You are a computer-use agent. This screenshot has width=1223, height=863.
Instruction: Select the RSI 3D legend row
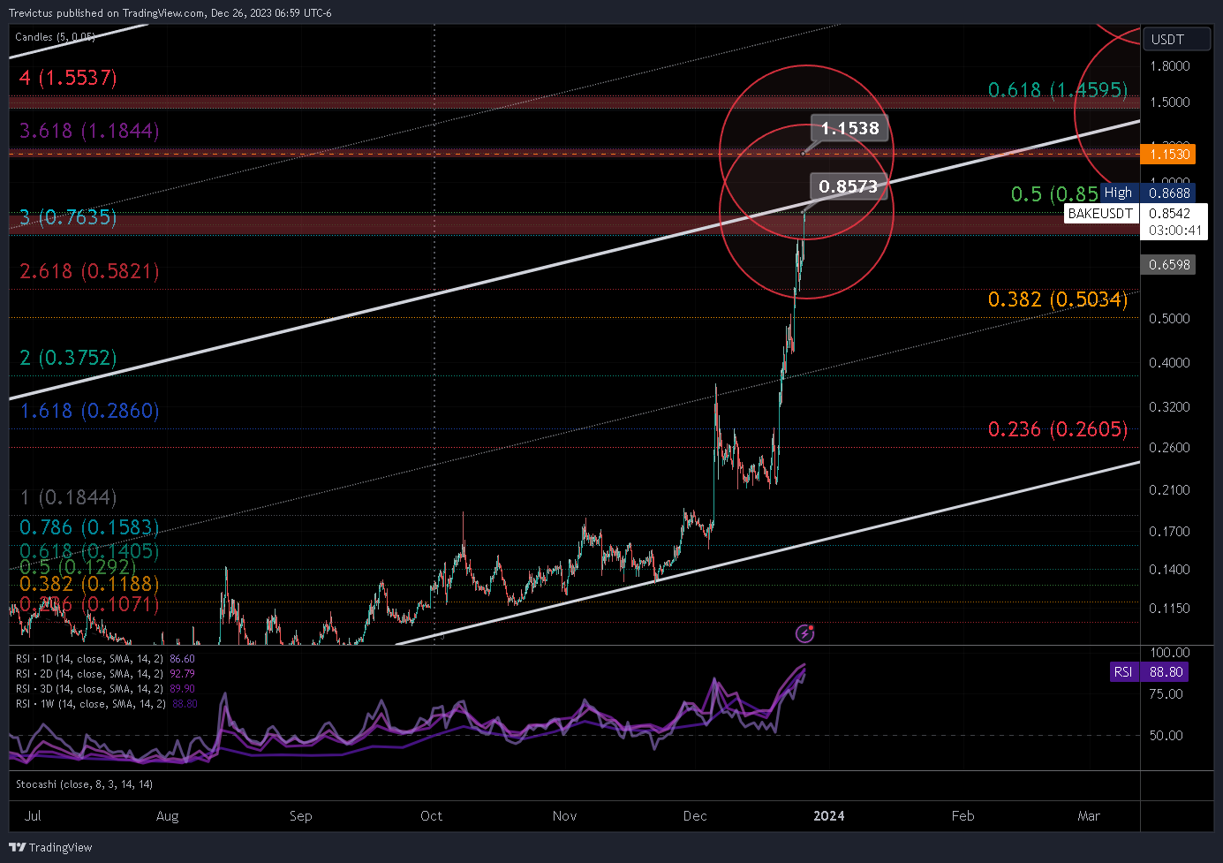click(105, 689)
